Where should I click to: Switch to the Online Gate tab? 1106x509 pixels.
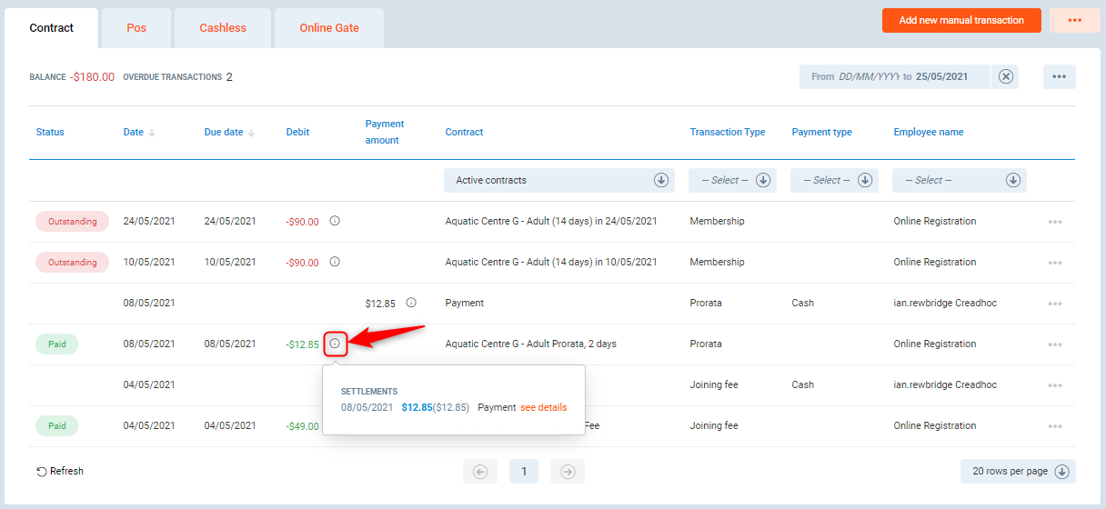(329, 28)
